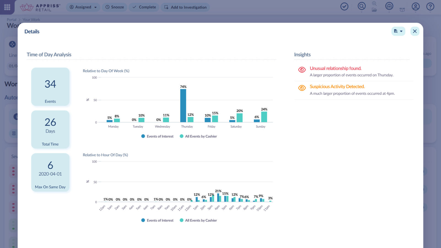Screen dimensions: 441x248
Task: Click the zoom-in magnifier icon in header
Action: click(374, 4)
